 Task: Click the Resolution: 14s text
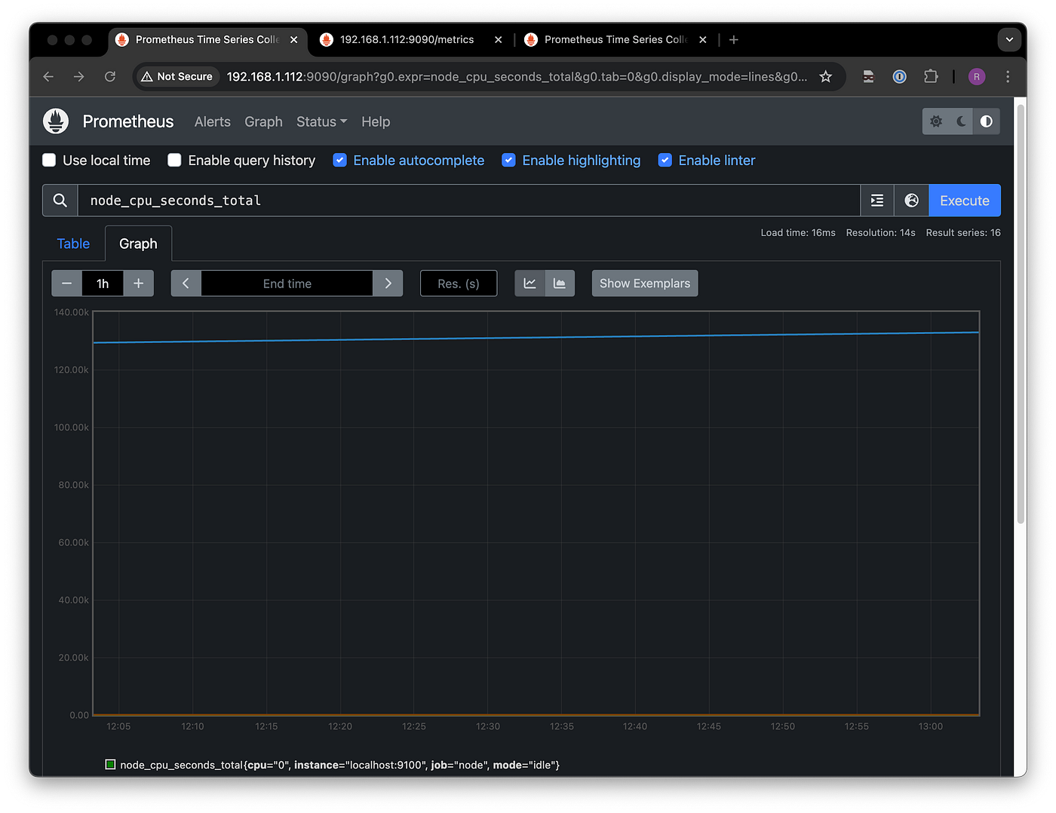tap(881, 232)
